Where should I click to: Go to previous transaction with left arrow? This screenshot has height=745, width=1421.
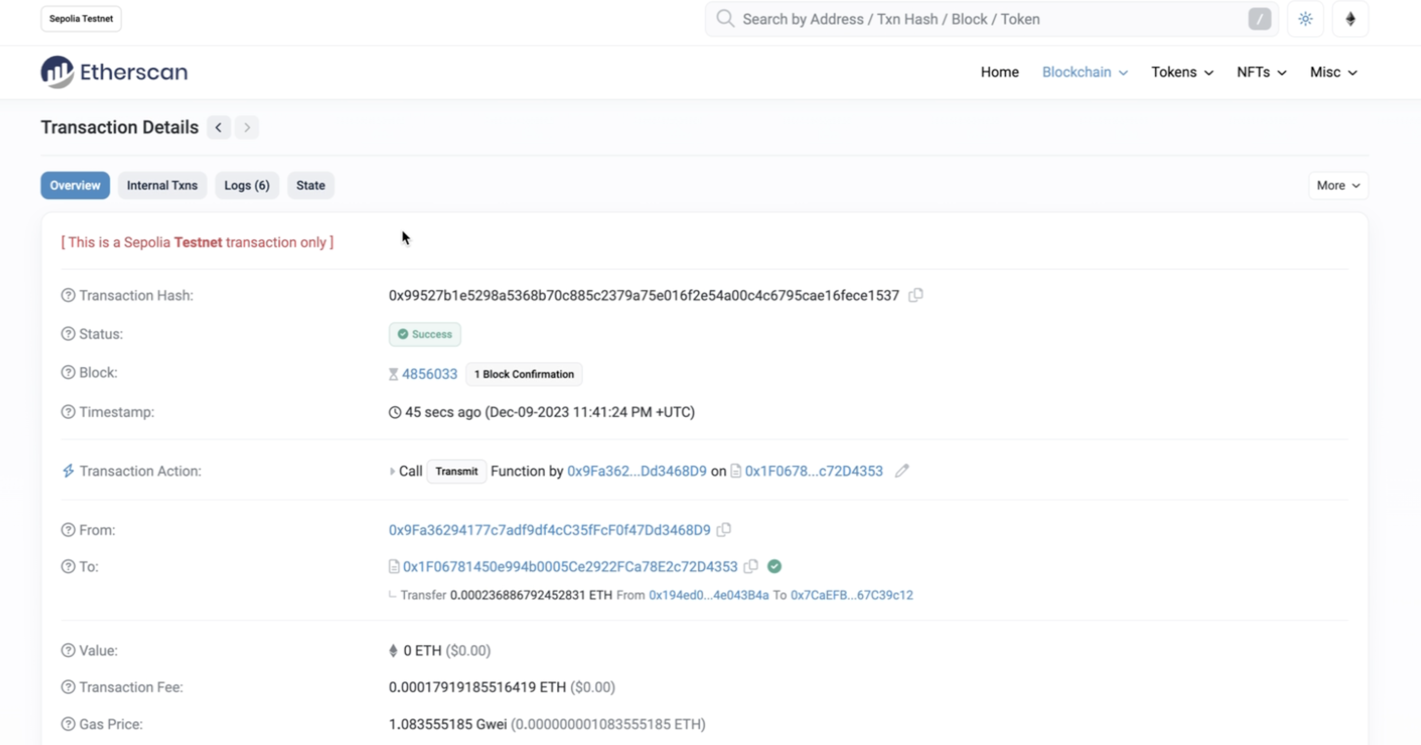pos(218,128)
